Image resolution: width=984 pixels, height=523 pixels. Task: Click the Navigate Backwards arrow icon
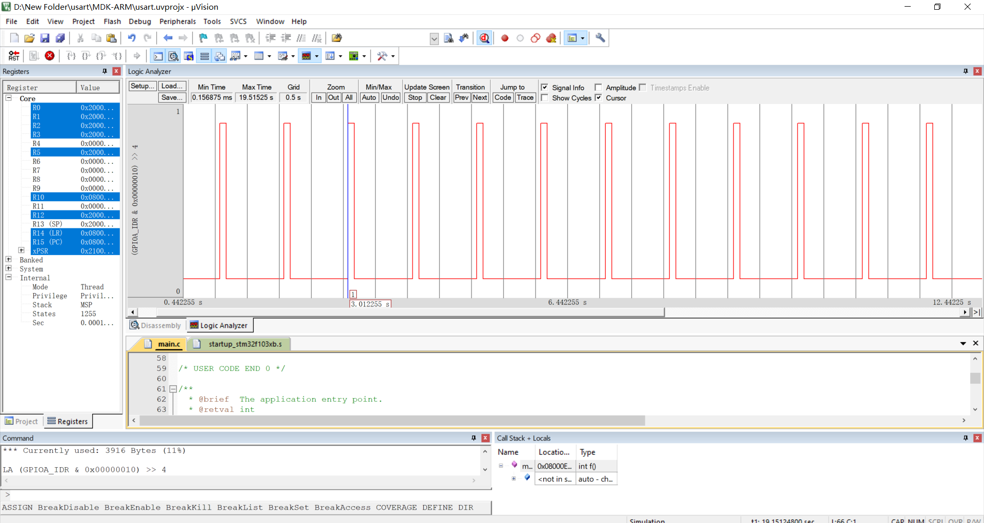tap(168, 38)
